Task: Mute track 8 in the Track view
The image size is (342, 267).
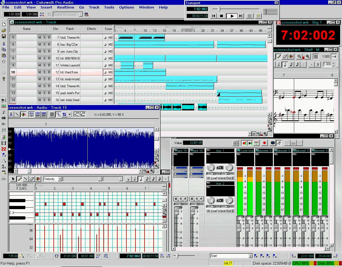Action: coord(40,58)
